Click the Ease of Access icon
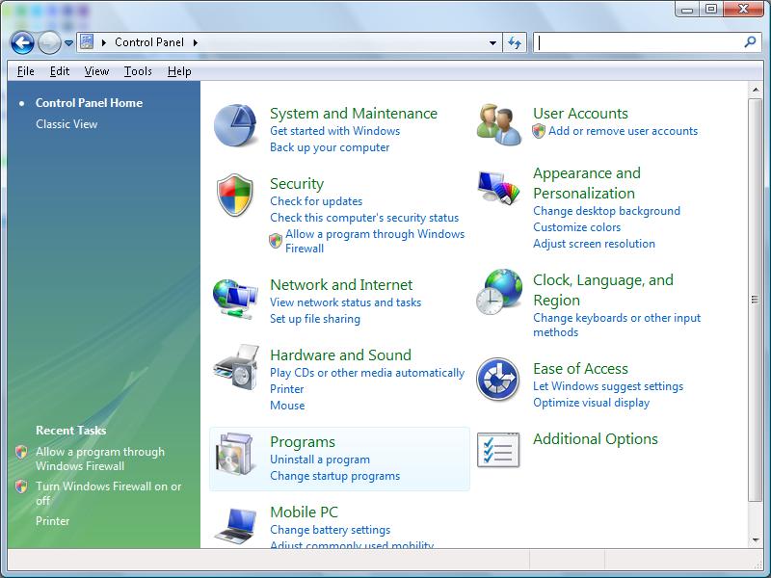 point(497,379)
